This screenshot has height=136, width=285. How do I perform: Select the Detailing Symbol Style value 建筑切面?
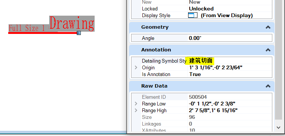pos(201,61)
